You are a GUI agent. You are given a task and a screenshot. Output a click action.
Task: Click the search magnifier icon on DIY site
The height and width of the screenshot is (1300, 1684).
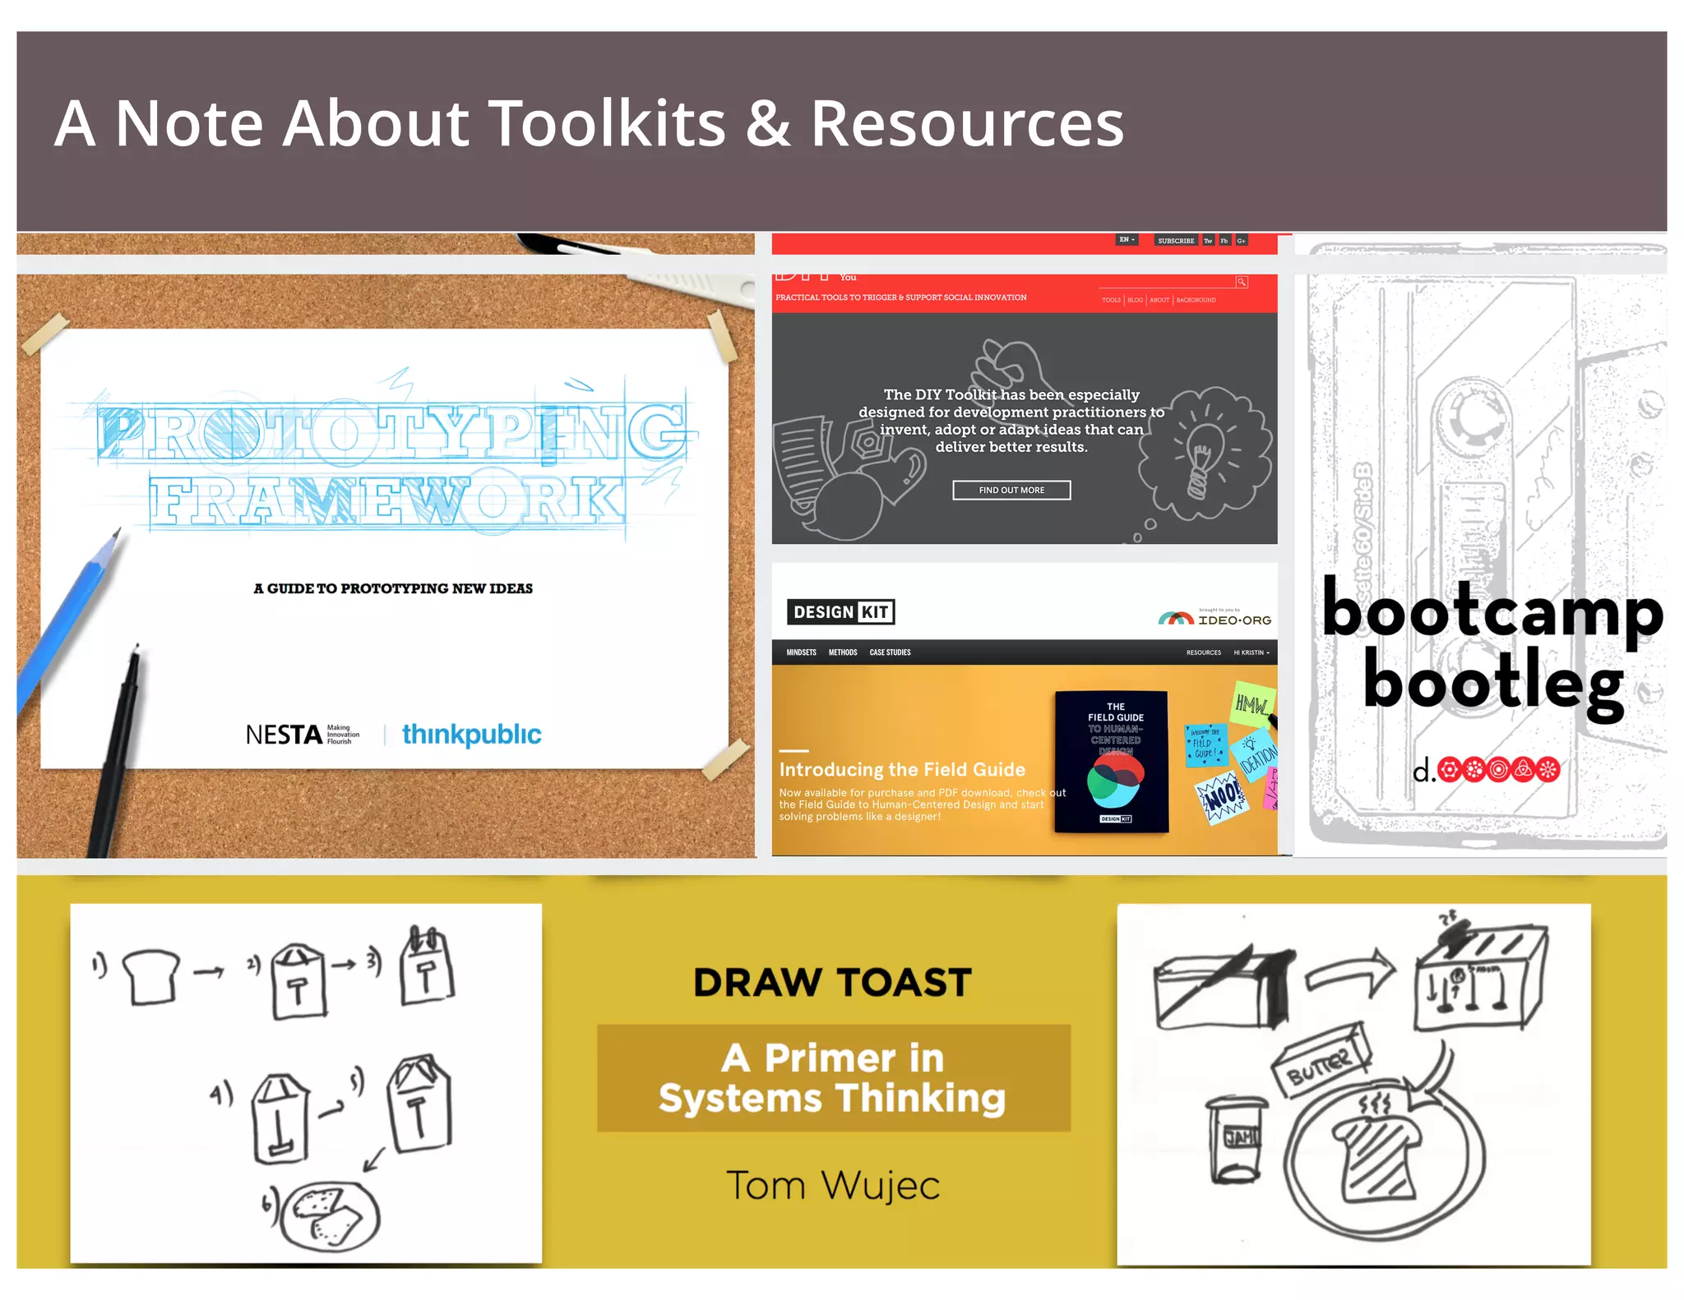(1242, 282)
